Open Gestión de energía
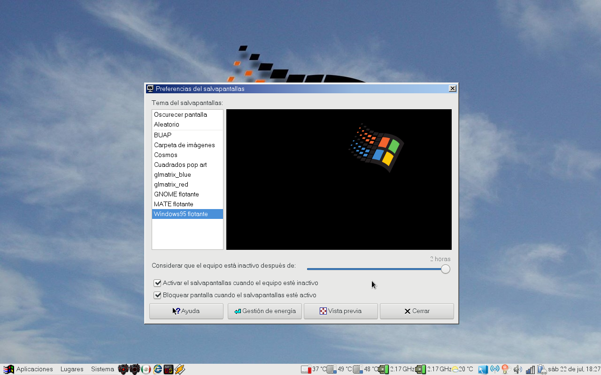This screenshot has height=375, width=601. (265, 311)
